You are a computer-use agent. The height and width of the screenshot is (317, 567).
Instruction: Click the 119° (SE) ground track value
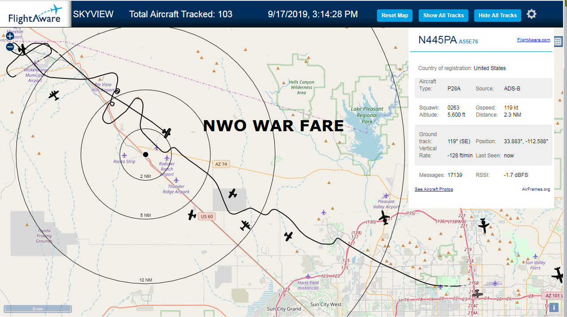click(459, 141)
